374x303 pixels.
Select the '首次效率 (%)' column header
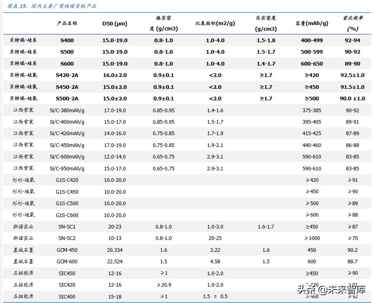point(352,23)
